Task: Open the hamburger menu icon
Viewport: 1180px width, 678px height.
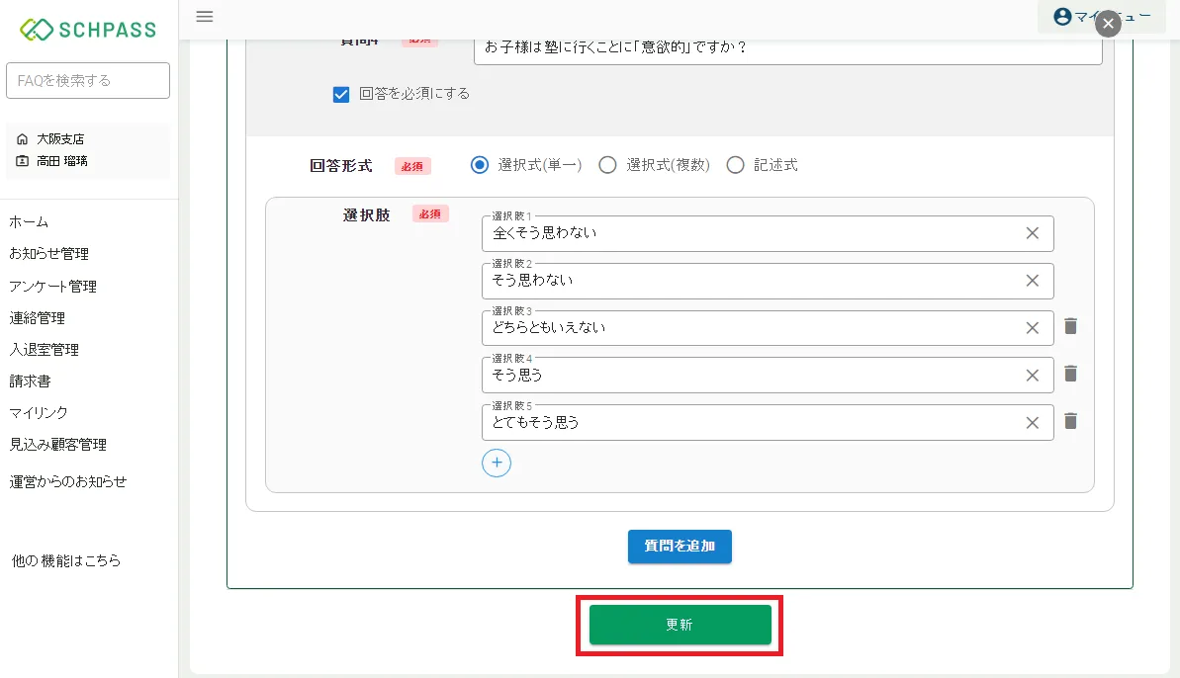Action: coord(205,17)
